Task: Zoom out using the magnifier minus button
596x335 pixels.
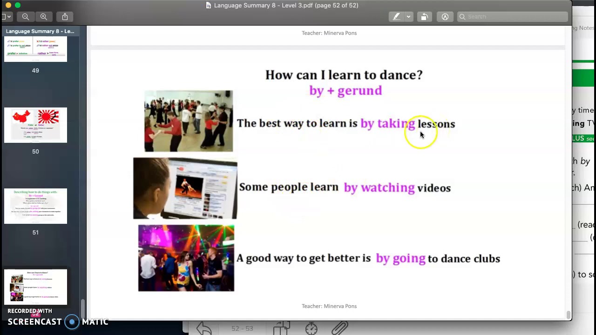Action: click(x=26, y=17)
